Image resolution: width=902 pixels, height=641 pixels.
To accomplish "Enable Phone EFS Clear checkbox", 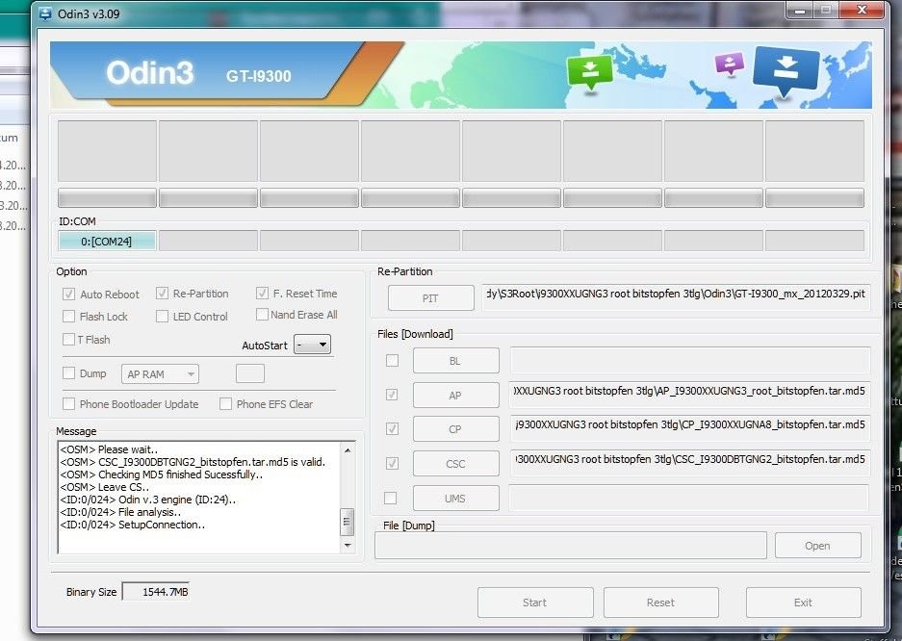I will point(225,403).
